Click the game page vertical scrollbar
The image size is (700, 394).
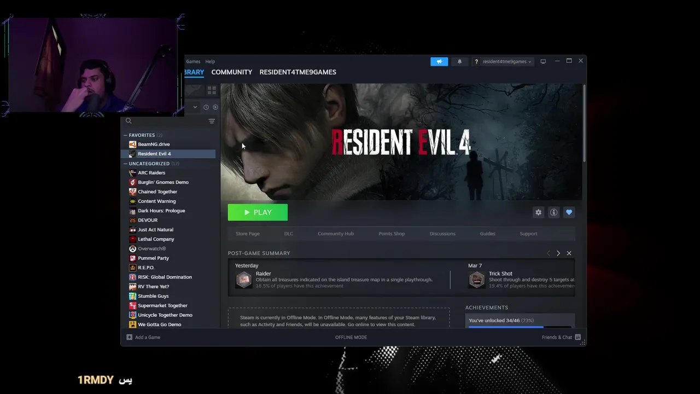tap(584, 123)
